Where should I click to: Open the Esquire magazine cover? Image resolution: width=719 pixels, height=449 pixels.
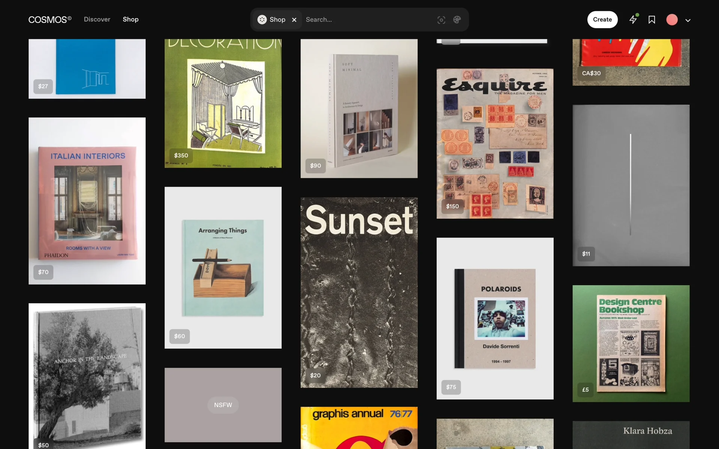[495, 143]
